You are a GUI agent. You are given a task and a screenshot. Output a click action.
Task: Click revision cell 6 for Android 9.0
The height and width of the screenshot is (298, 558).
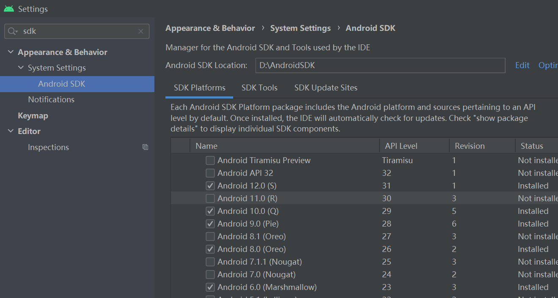tap(454, 224)
